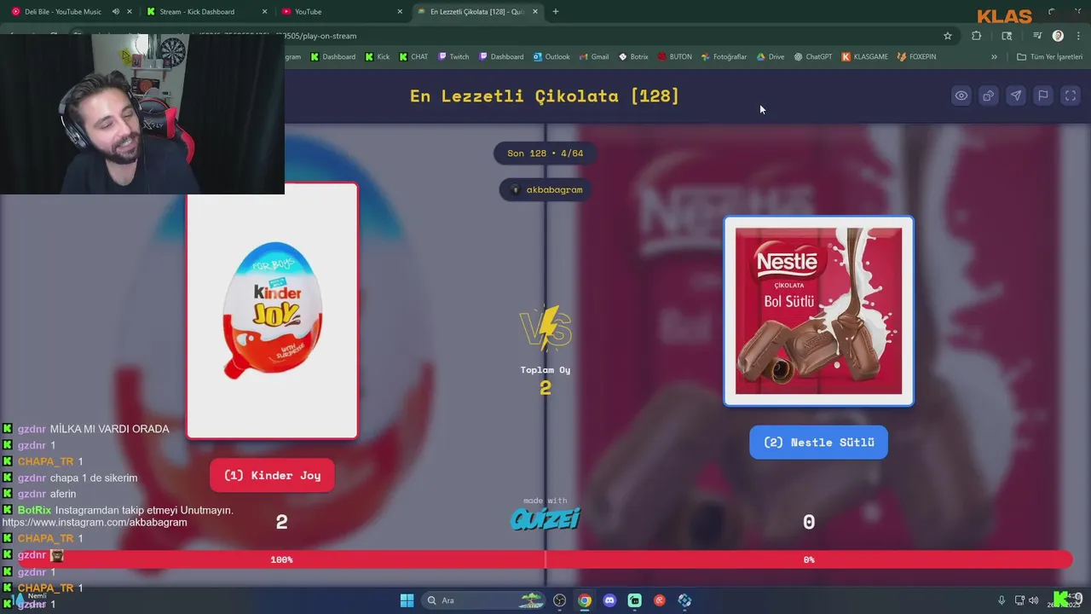1091x614 pixels.
Task: Open the BUTON bookmark
Action: pyautogui.click(x=674, y=57)
